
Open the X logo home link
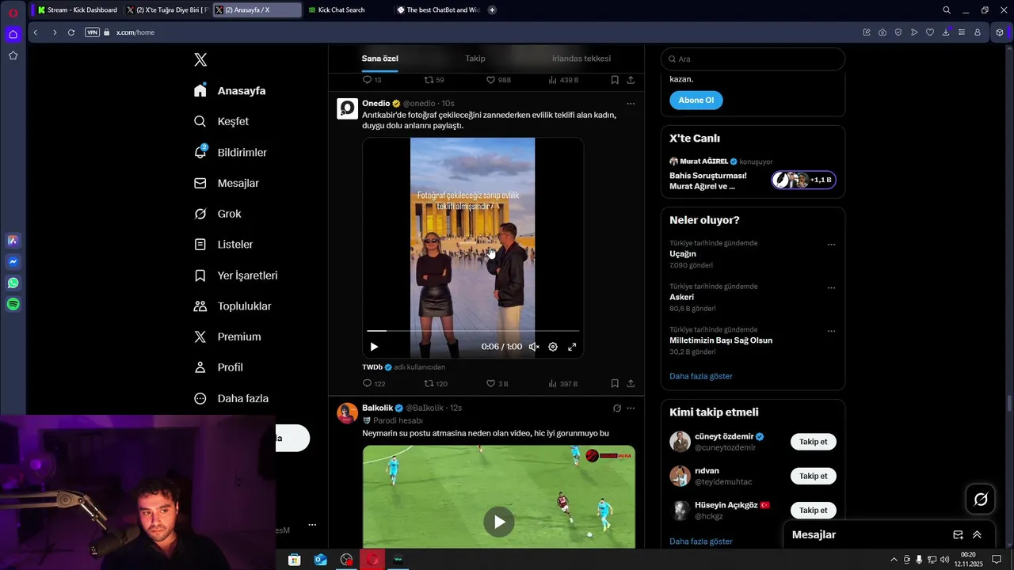[200, 60]
